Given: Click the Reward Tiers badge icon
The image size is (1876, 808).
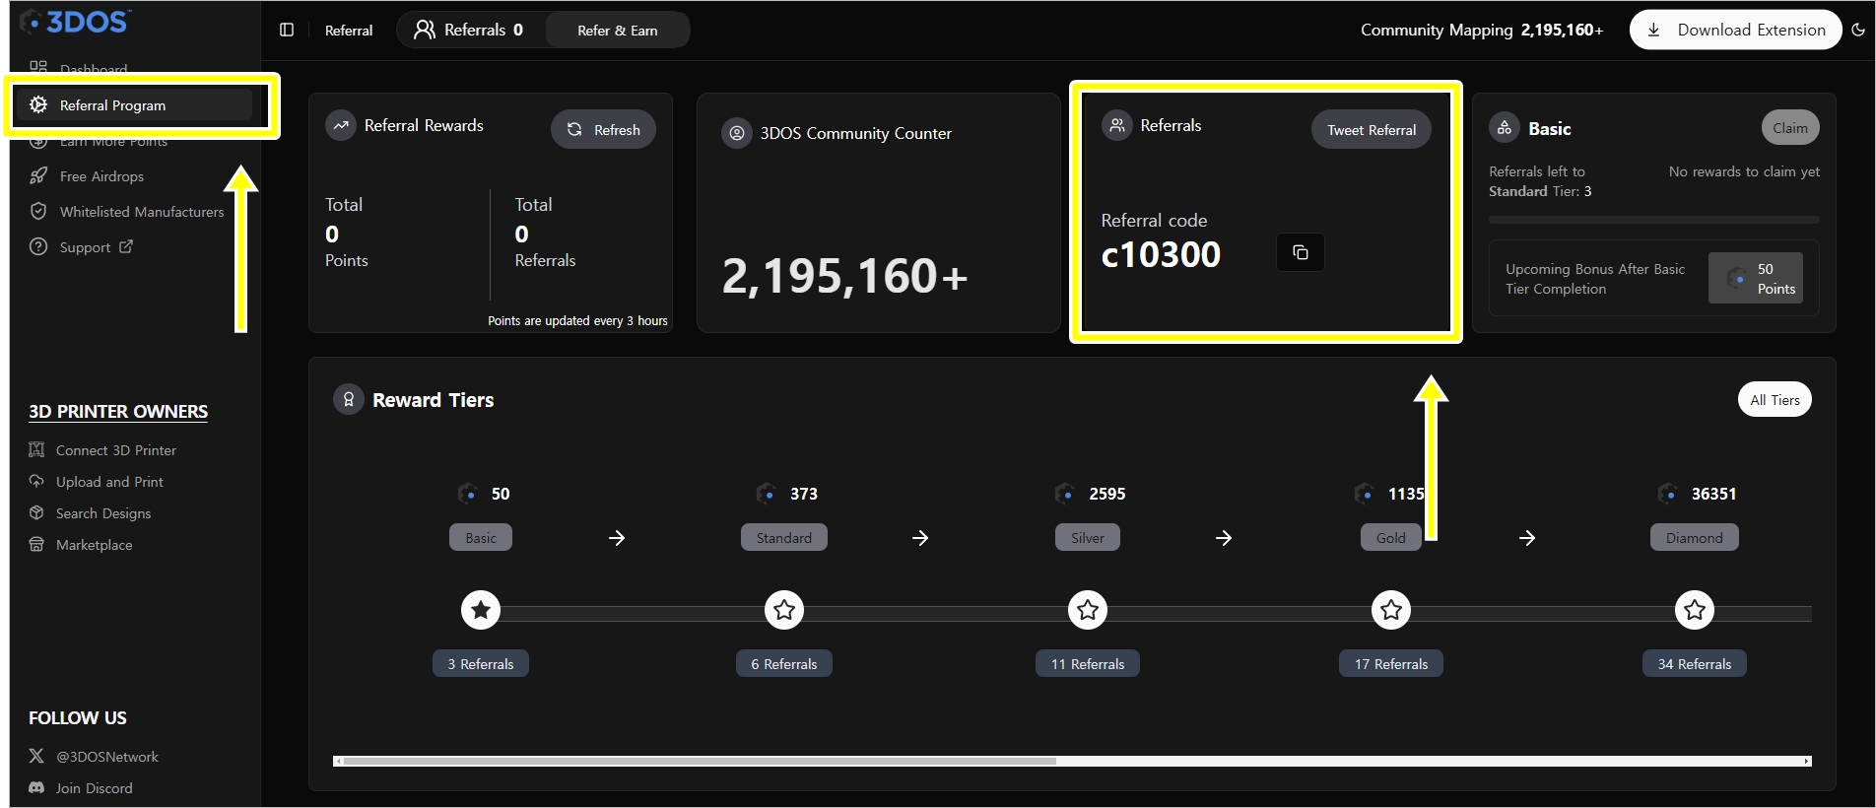Looking at the screenshot, I should [349, 399].
